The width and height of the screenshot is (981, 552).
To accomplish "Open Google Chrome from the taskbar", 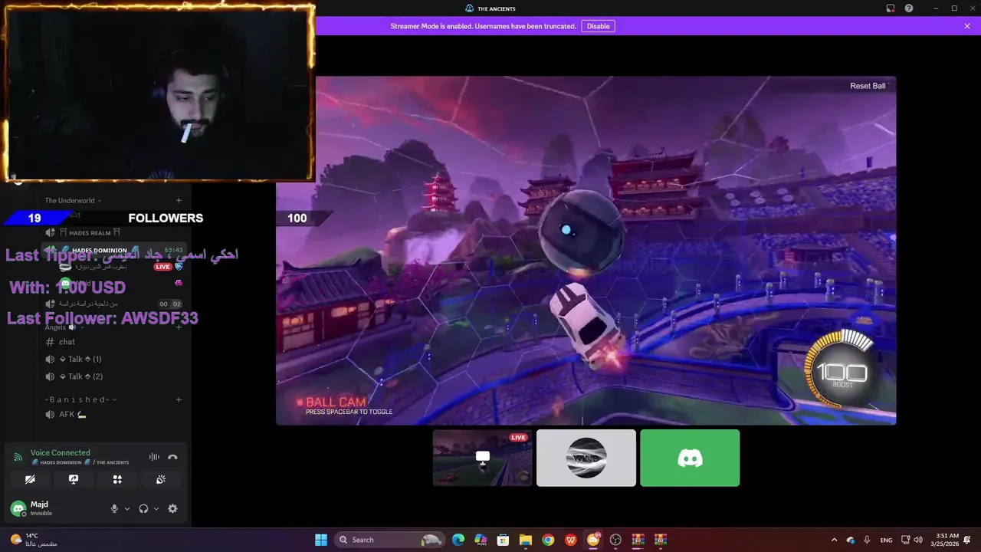I will [x=548, y=540].
